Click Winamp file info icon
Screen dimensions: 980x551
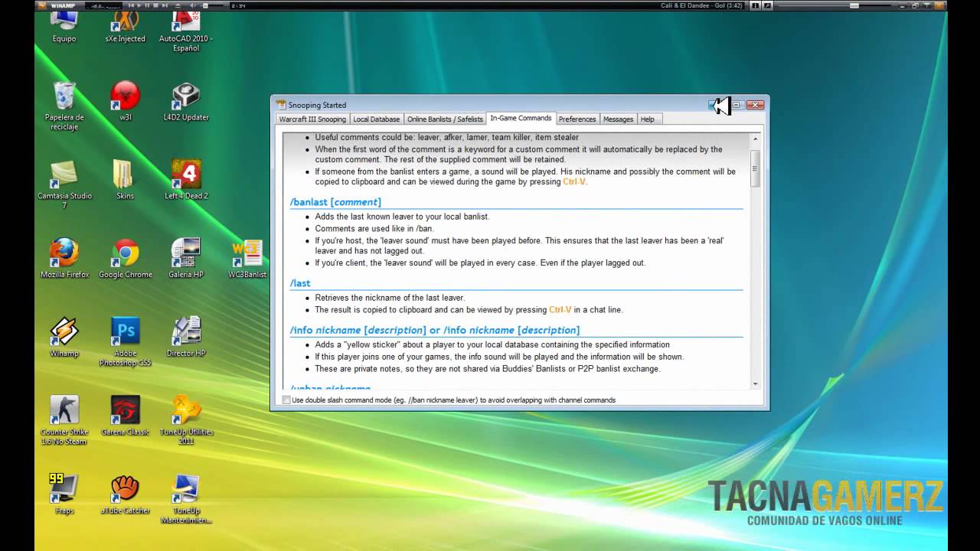tap(755, 5)
